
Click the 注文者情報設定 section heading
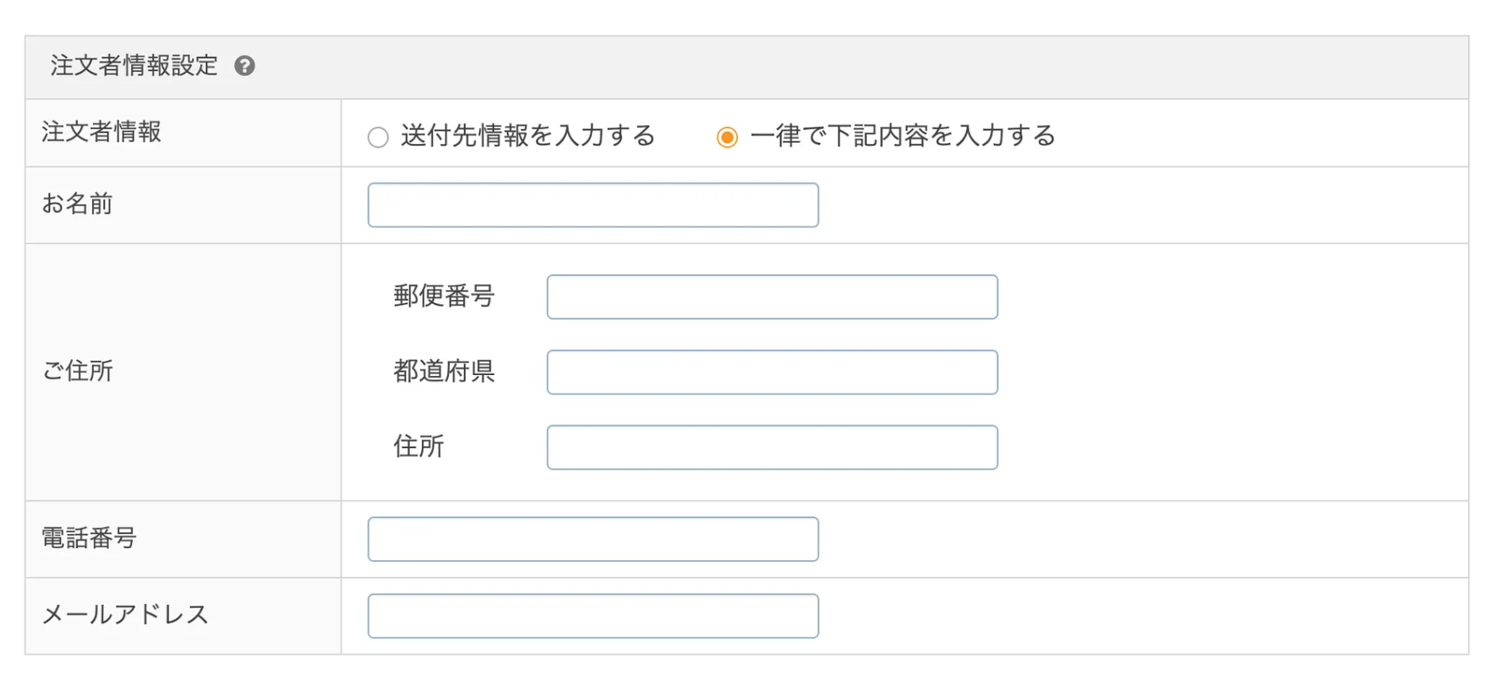(x=134, y=66)
